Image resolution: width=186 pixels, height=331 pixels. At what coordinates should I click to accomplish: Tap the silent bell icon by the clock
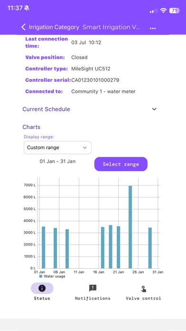point(27,8)
